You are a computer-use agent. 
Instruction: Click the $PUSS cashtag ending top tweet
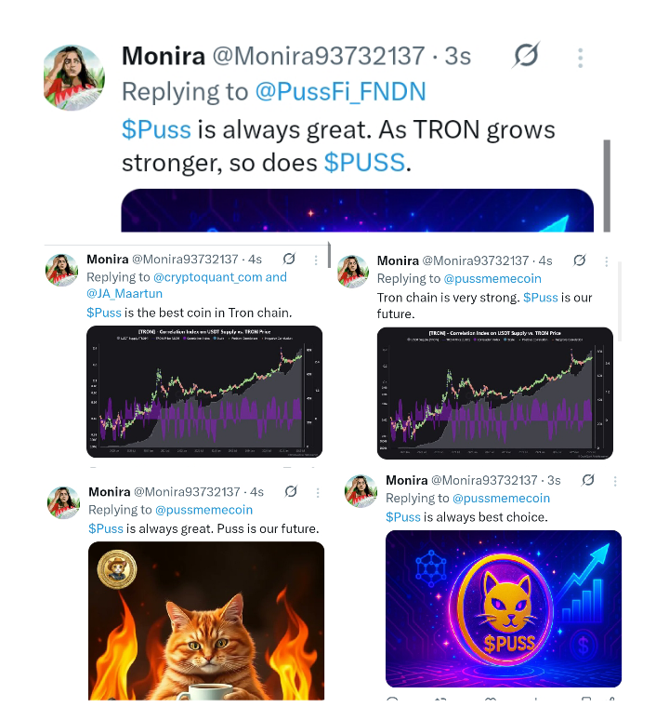tap(364, 162)
